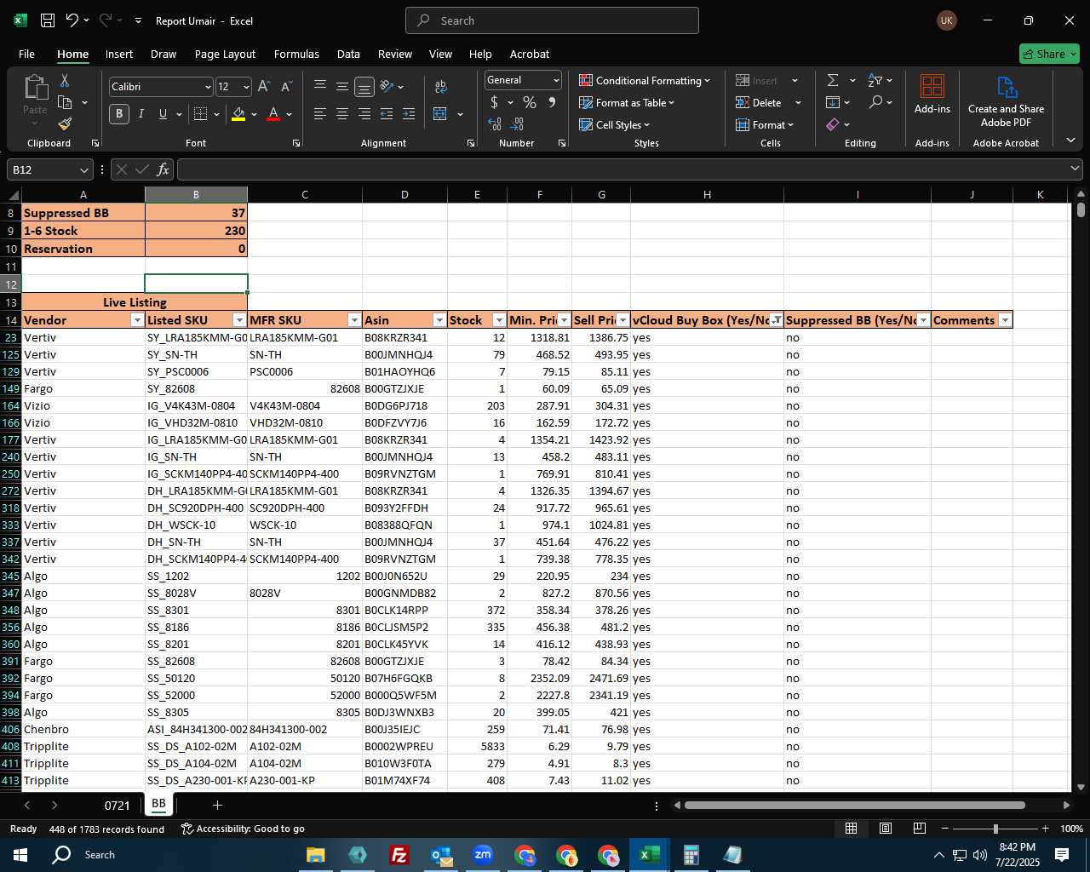The height and width of the screenshot is (872, 1090).
Task: Click the Cut scissors icon
Action: (64, 81)
